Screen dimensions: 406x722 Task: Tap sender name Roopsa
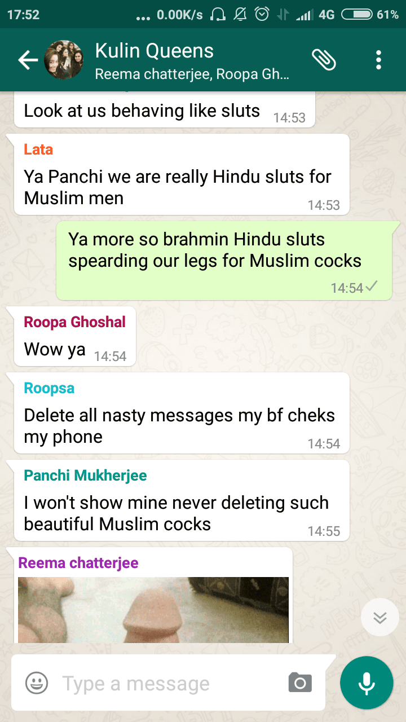pyautogui.click(x=49, y=388)
